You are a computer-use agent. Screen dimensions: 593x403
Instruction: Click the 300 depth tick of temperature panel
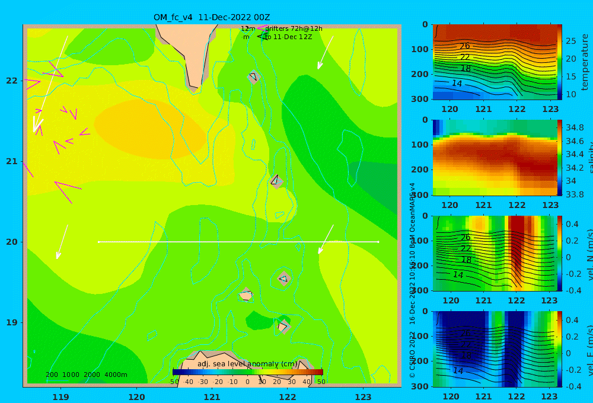click(x=420, y=99)
